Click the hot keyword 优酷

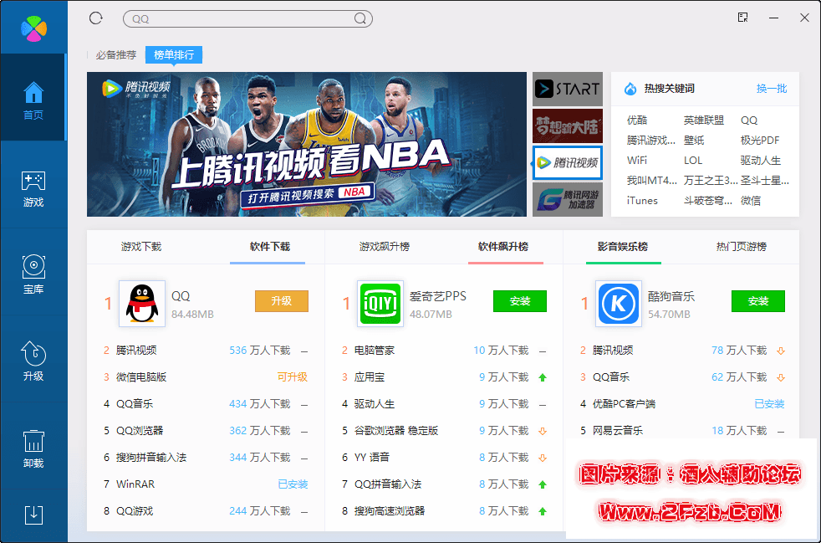click(x=637, y=120)
